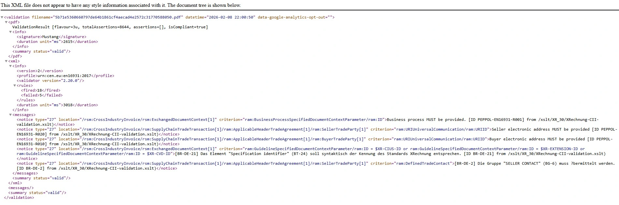Collapse the xml node triangle
The width and height of the screenshot is (619, 205).
click(x=6, y=61)
